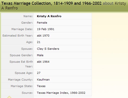Click the Estimated Birth Year: field label
This screenshot has height=98, width=128.
pos(18,36)
